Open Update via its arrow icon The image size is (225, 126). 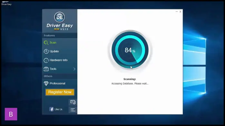[x=46, y=51]
